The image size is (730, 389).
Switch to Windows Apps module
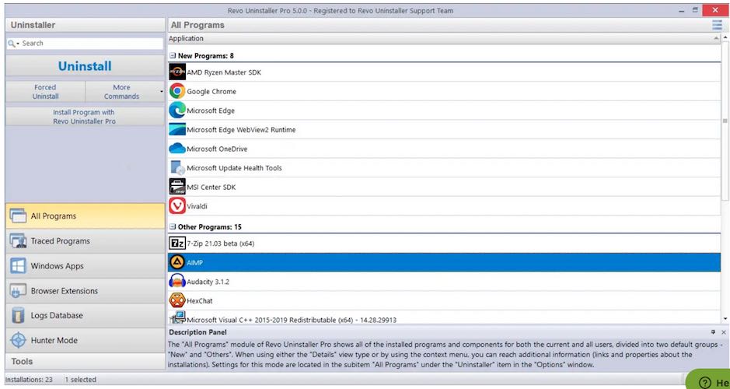click(x=86, y=265)
